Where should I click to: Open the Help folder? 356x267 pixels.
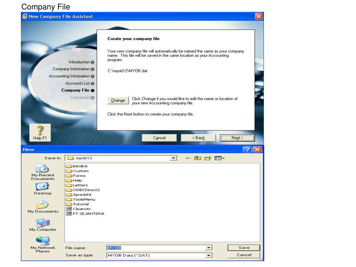(74, 180)
